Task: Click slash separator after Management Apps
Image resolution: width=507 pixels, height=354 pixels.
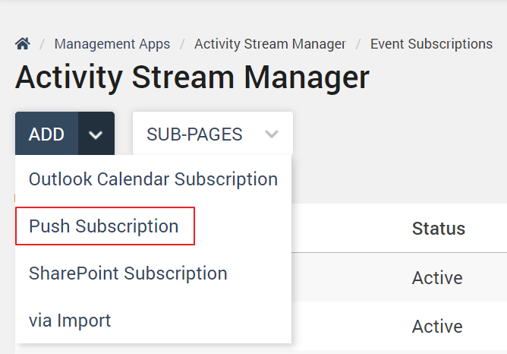Action: (x=182, y=44)
